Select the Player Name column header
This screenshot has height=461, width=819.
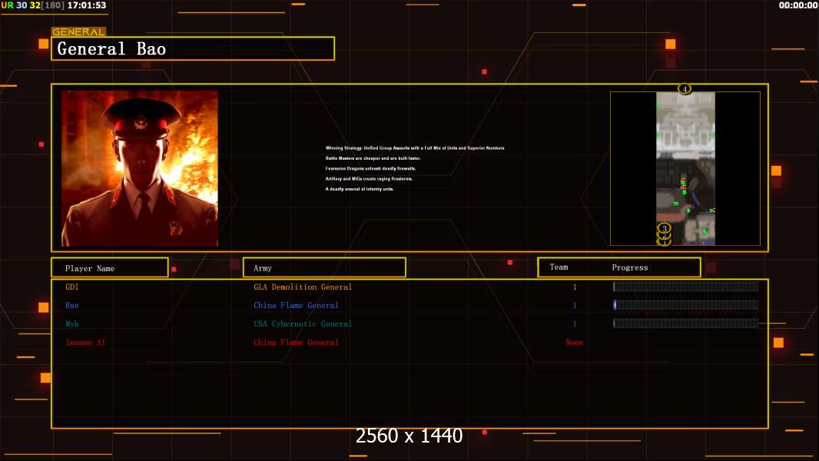pos(110,267)
